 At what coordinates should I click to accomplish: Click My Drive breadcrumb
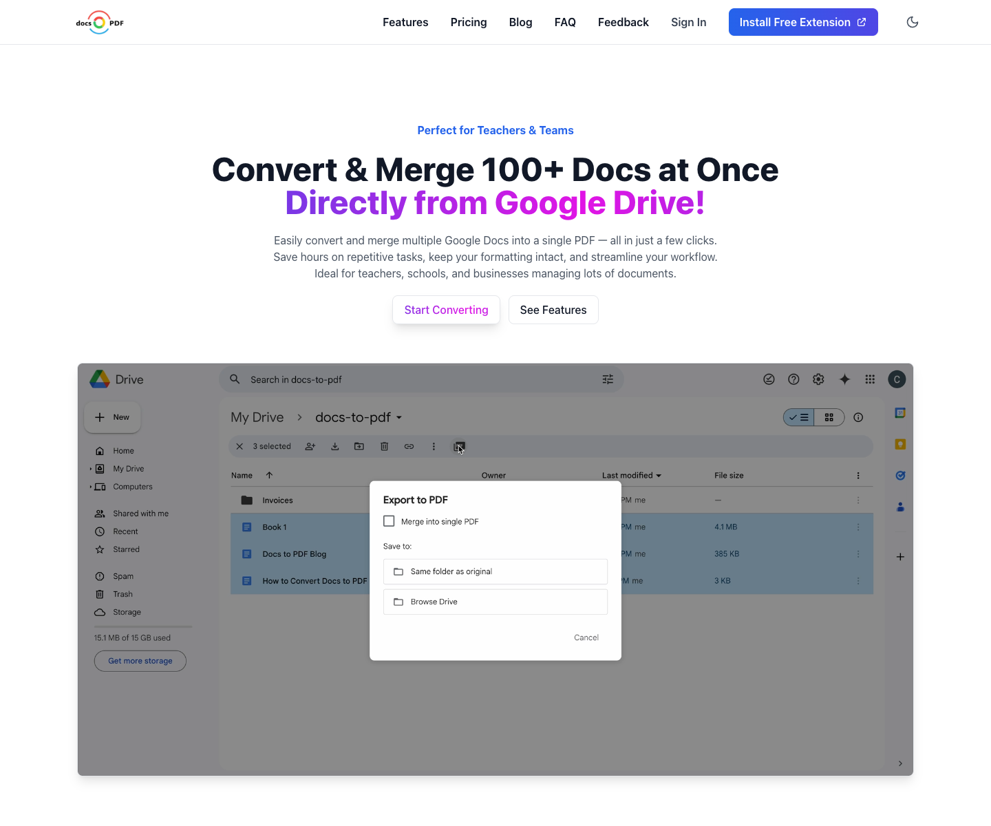pyautogui.click(x=257, y=417)
